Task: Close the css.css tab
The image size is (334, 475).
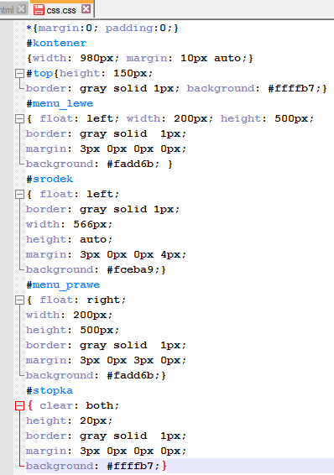Action: pyautogui.click(x=86, y=9)
